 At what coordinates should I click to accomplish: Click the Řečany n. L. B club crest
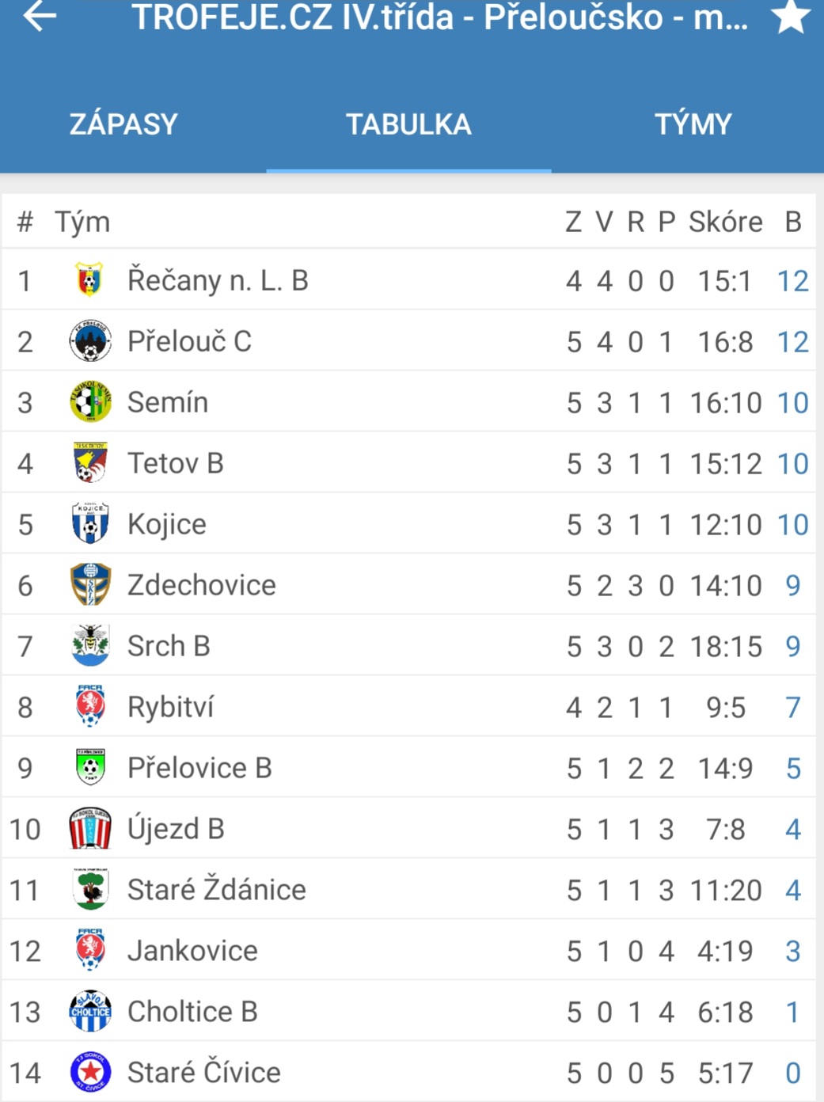[89, 280]
